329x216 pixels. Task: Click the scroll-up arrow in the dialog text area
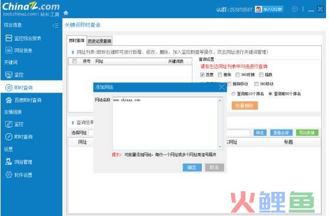coord(220,101)
